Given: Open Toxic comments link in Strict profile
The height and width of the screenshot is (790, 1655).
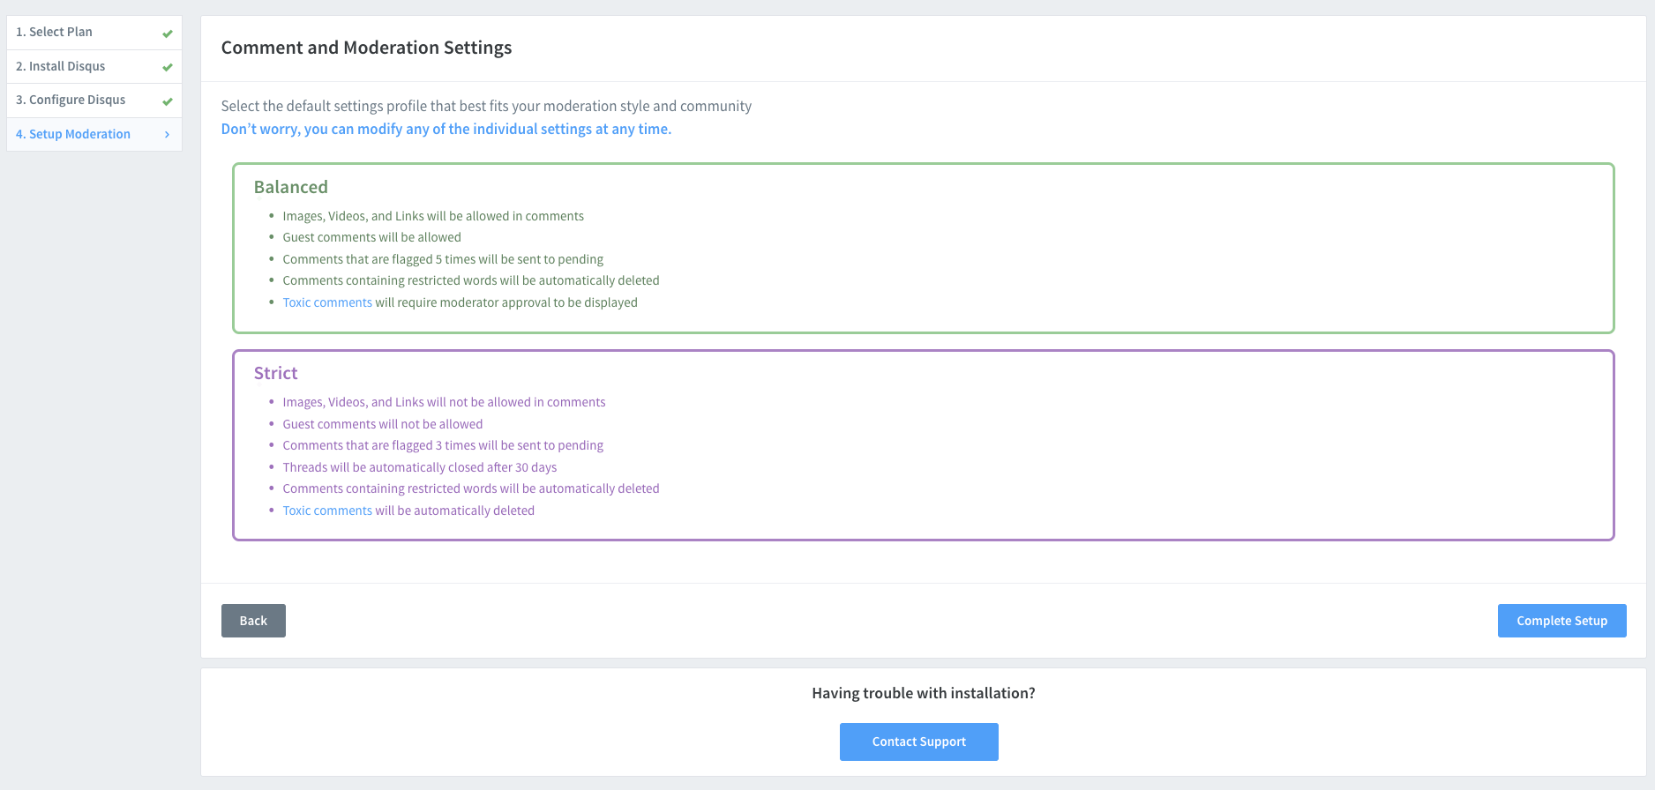Looking at the screenshot, I should click(x=327, y=511).
